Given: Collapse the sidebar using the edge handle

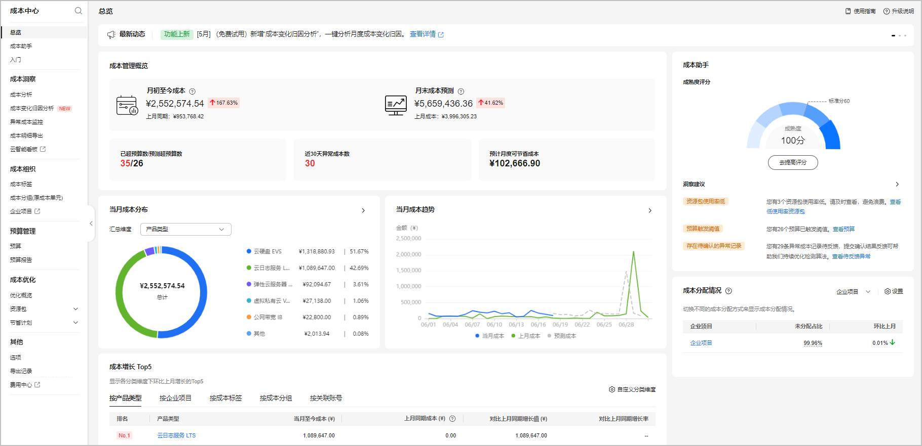Looking at the screenshot, I should point(91,224).
